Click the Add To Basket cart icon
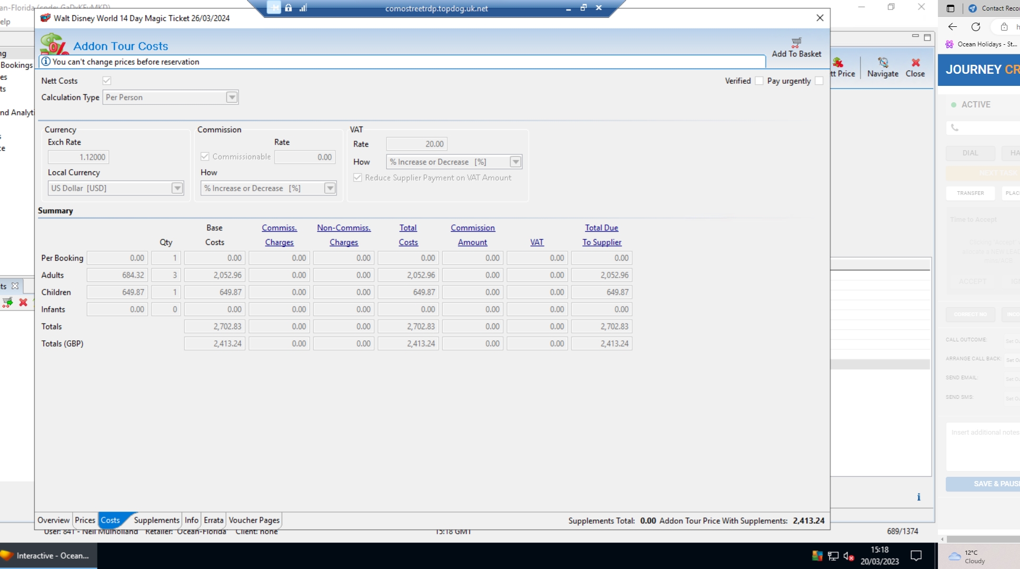This screenshot has height=569, width=1020. [x=796, y=43]
